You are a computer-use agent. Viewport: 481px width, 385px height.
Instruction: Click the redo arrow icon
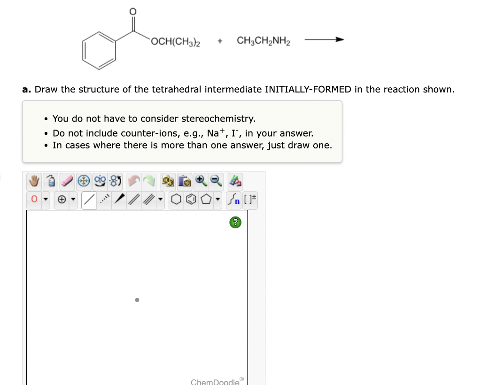click(150, 181)
